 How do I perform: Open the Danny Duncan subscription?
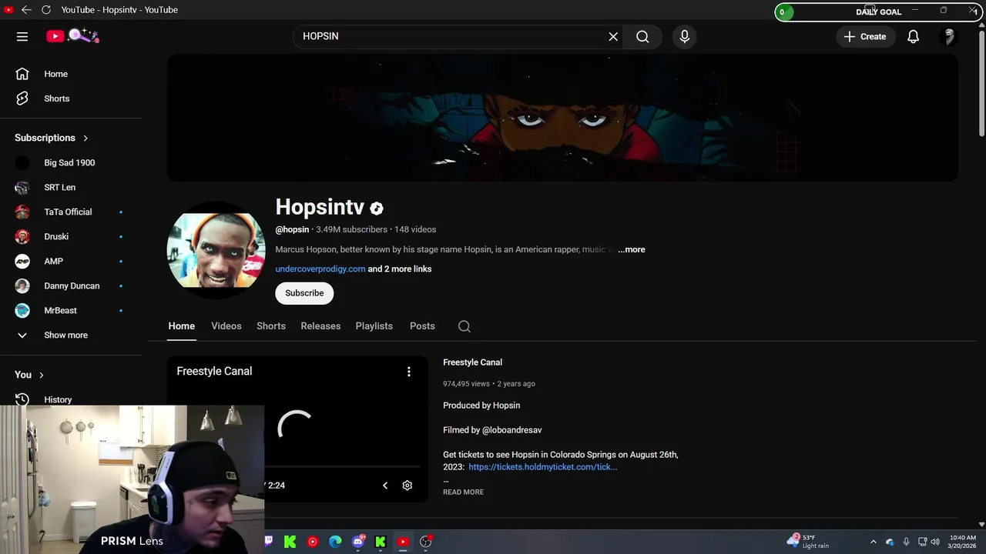[71, 285]
